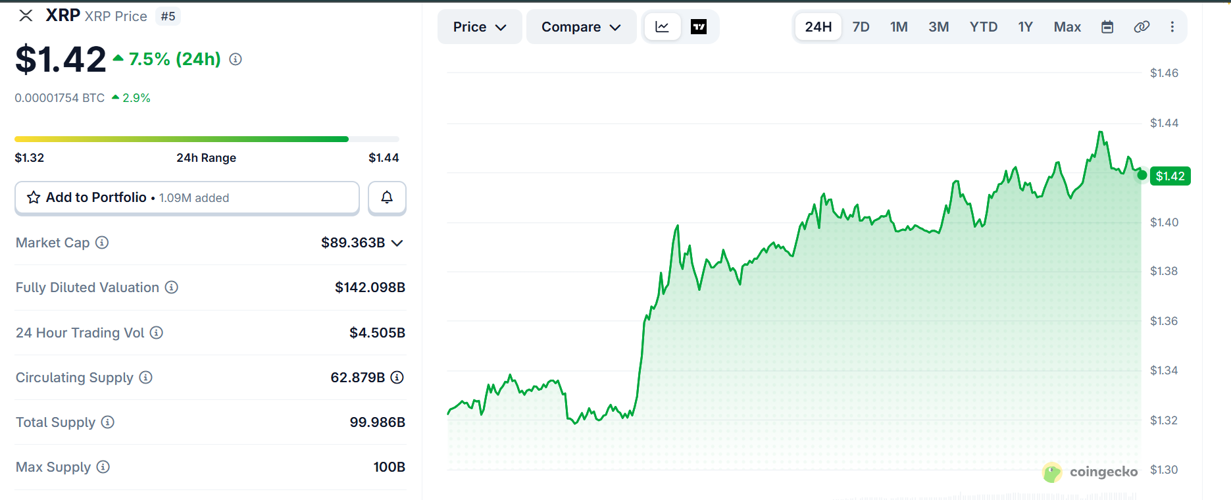Click the $1.44 range high value
The image size is (1231, 500).
384,158
